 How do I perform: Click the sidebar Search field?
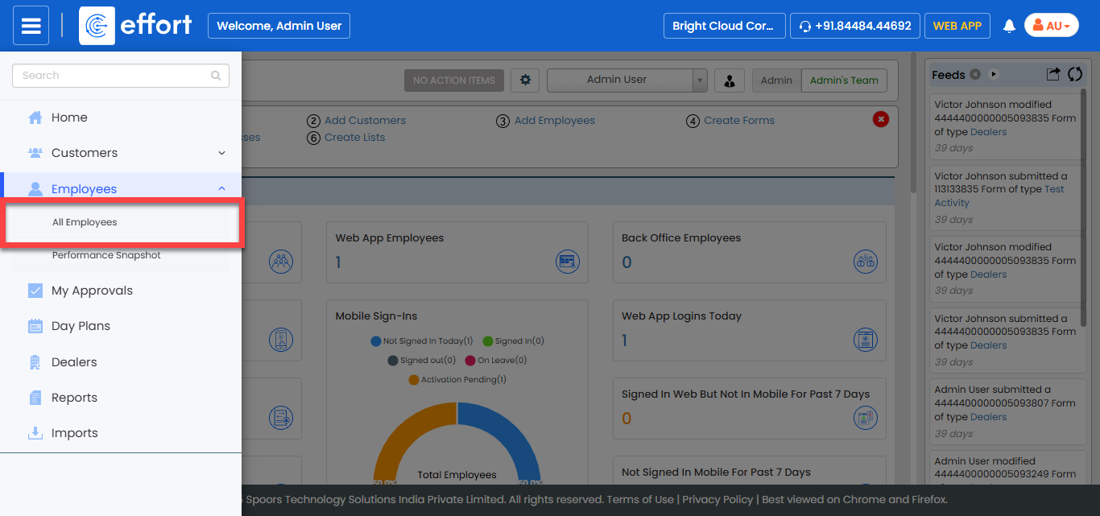(x=114, y=76)
